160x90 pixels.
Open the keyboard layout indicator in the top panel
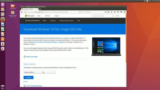tap(147, 1)
